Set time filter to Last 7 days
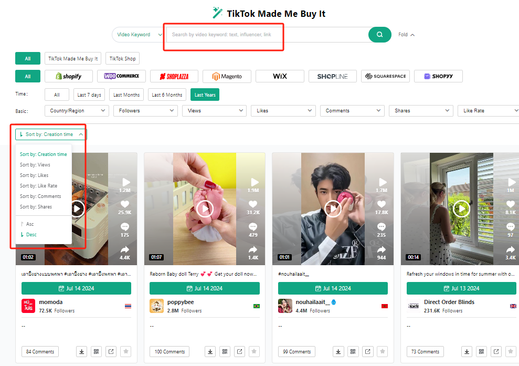Image resolution: width=519 pixels, height=366 pixels. 89,95
